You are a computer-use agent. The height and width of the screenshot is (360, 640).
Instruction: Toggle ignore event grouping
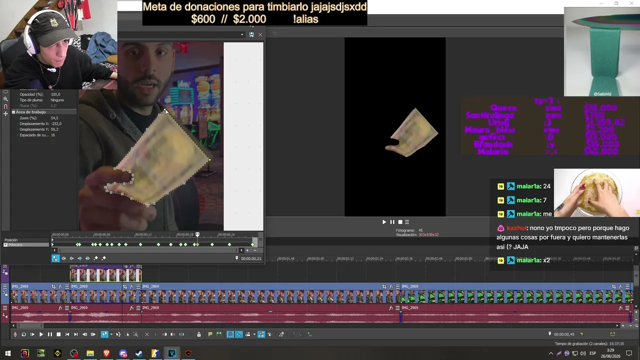point(269,334)
